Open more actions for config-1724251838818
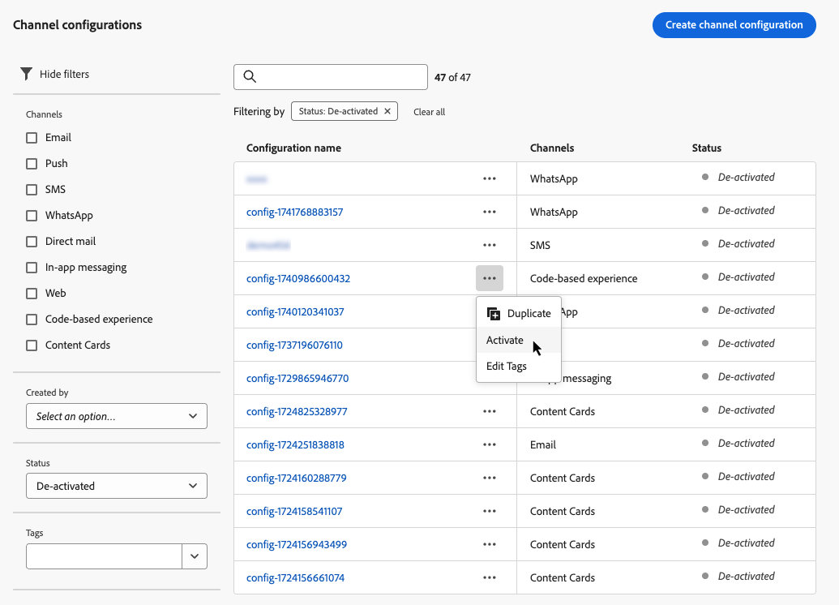Viewport: 839px width, 605px height. (x=489, y=444)
